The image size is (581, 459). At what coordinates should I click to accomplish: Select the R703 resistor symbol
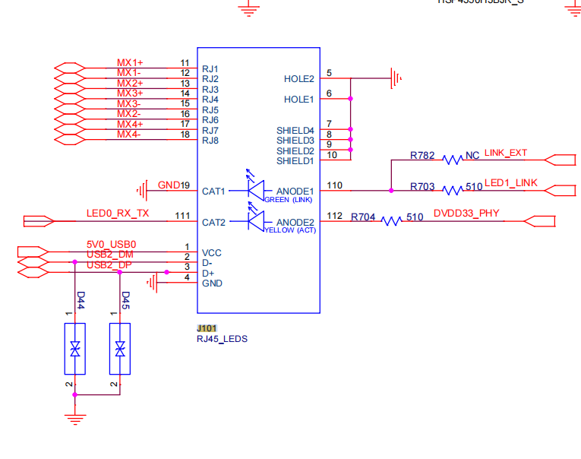(x=453, y=191)
